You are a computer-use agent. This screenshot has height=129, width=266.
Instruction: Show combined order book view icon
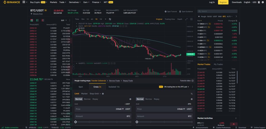32,20
